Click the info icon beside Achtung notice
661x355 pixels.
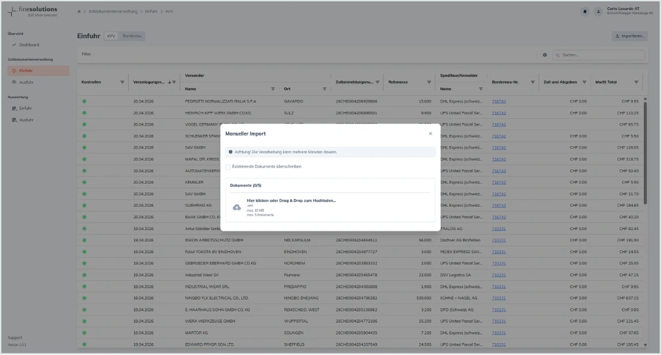(x=231, y=152)
